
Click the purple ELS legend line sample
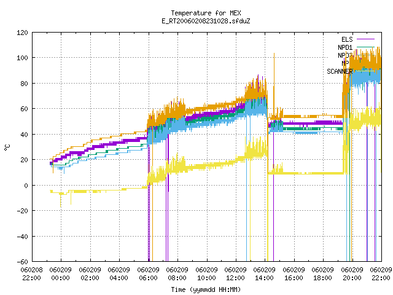coord(366,39)
